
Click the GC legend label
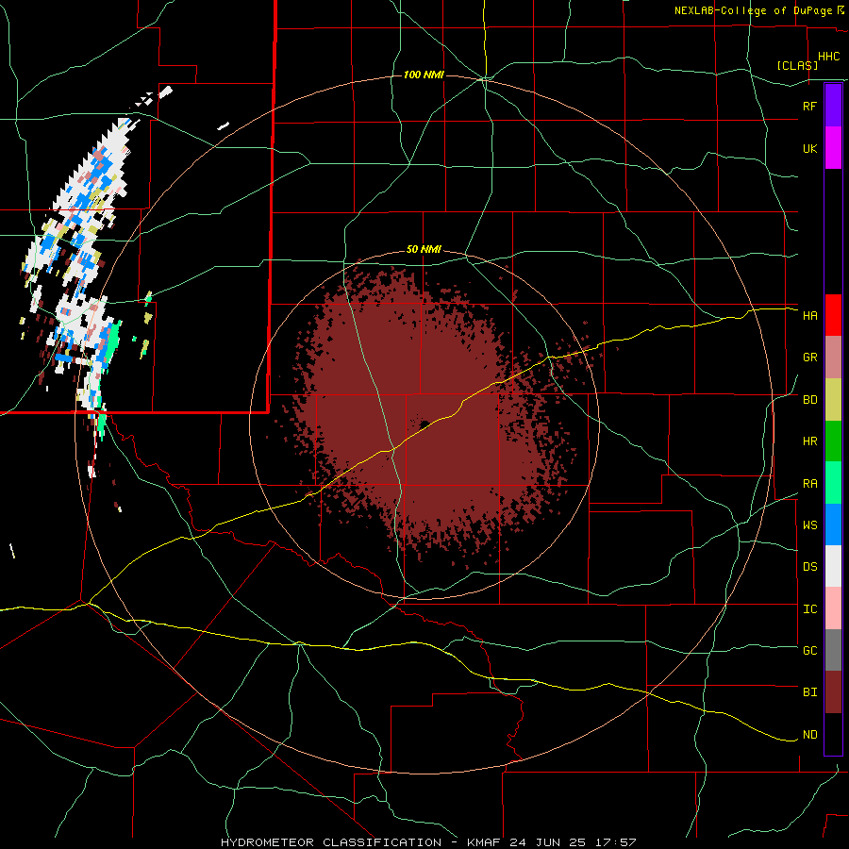pos(809,651)
